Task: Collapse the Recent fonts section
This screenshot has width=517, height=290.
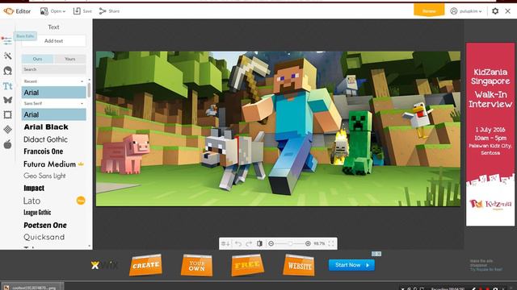Action: [x=82, y=81]
